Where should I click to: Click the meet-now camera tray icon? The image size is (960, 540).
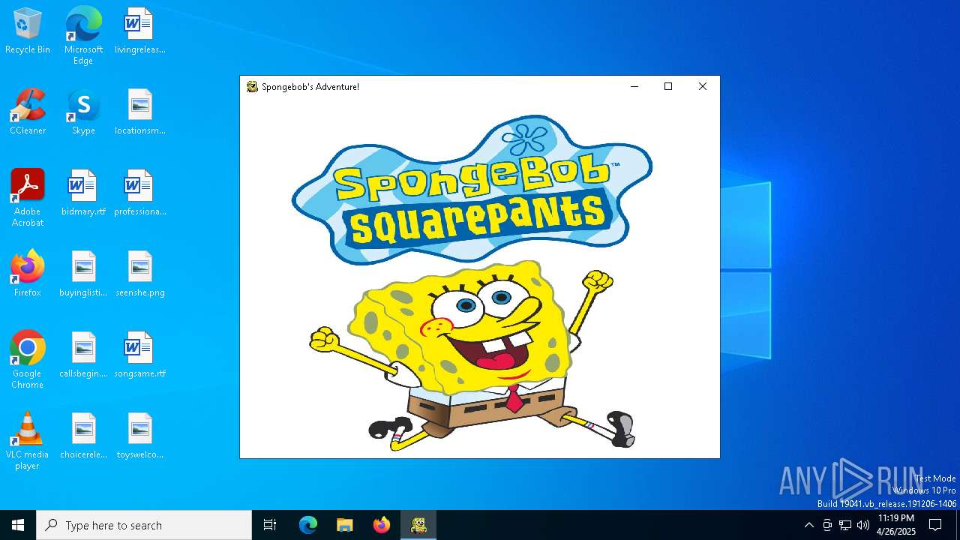(827, 525)
